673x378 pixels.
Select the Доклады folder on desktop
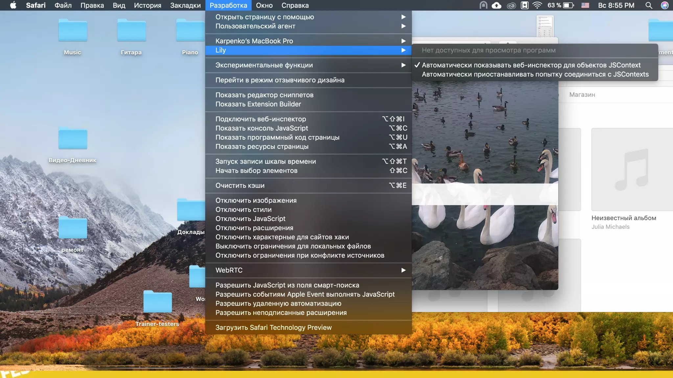coord(191,210)
